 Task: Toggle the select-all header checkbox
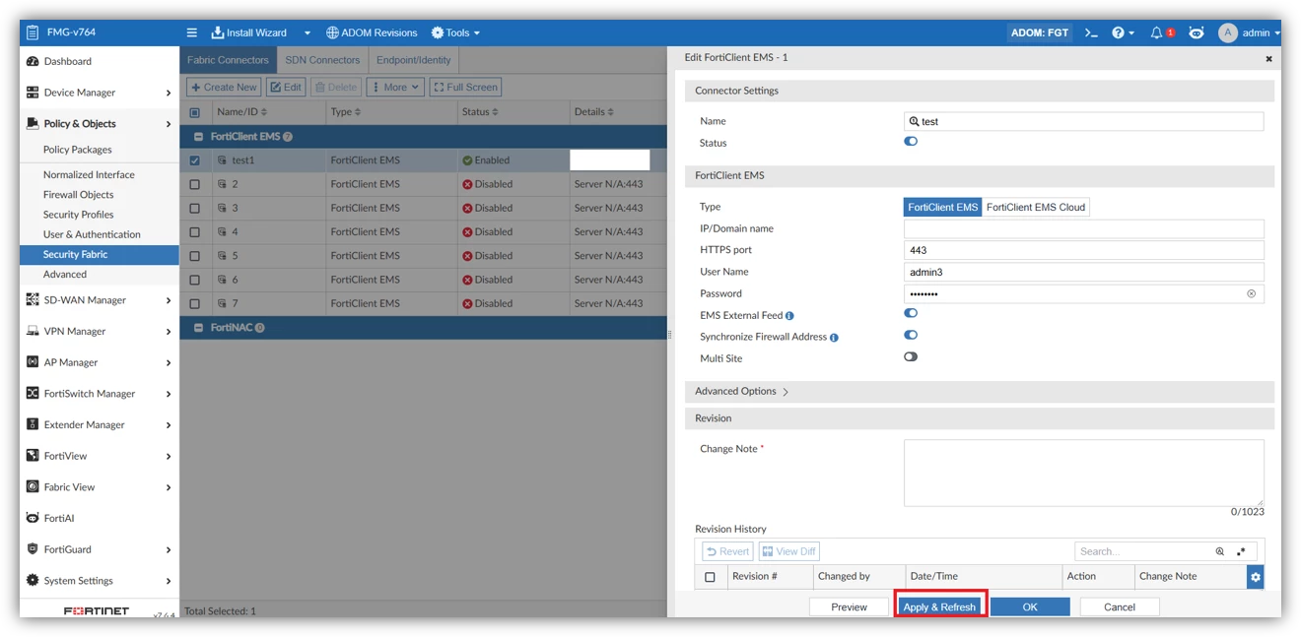click(x=194, y=112)
